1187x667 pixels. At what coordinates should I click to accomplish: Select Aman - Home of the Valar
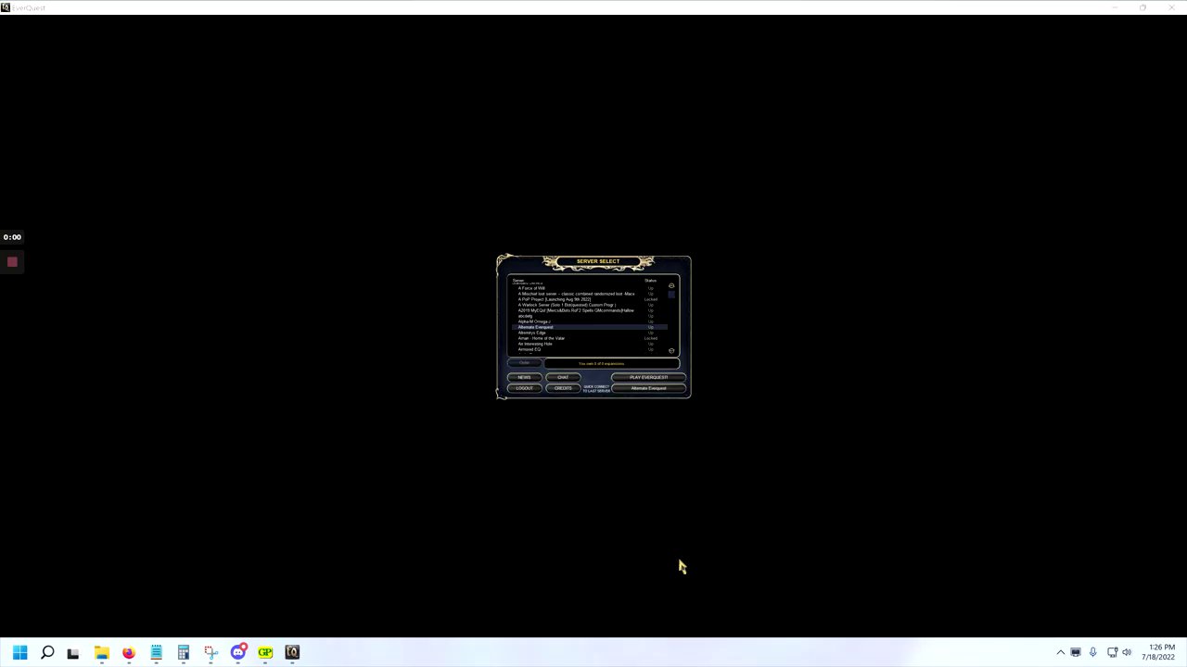589,338
